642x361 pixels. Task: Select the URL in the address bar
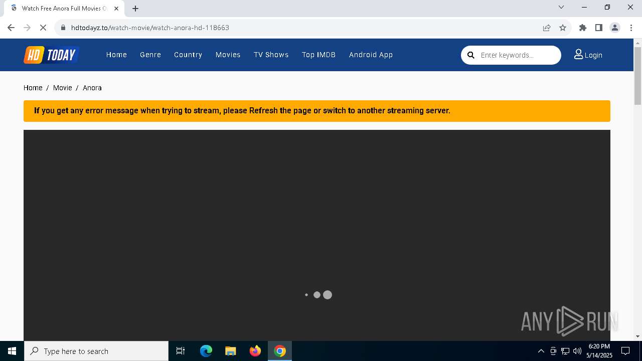[150, 28]
